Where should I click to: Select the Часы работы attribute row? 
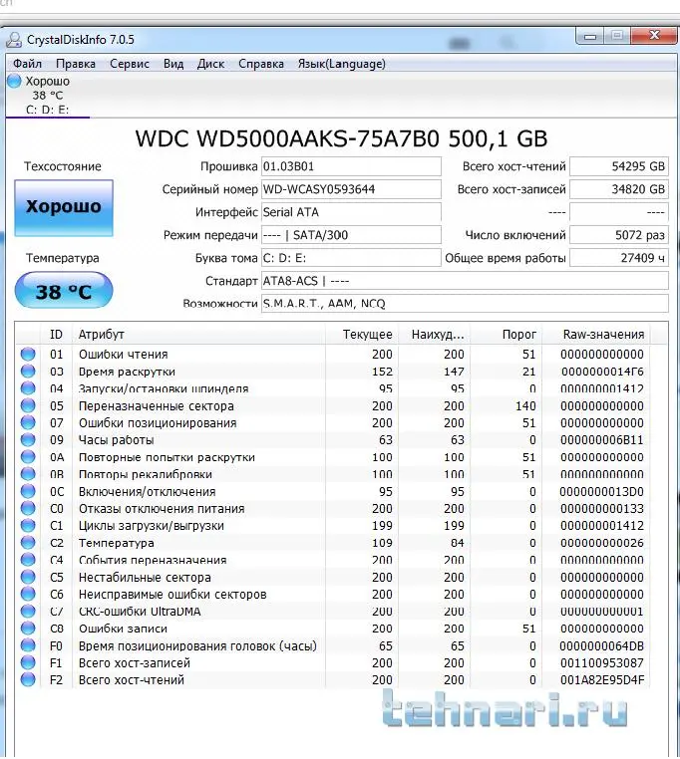point(334,439)
